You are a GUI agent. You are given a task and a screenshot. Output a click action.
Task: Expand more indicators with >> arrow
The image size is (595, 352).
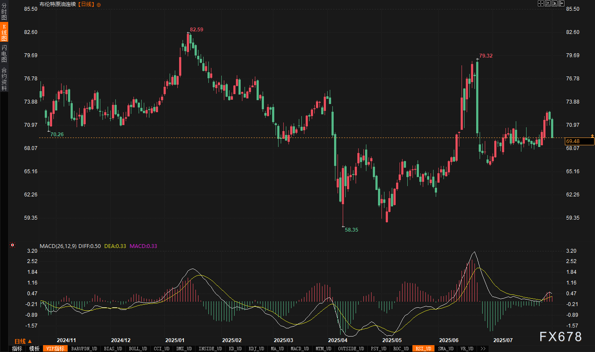(x=483, y=349)
